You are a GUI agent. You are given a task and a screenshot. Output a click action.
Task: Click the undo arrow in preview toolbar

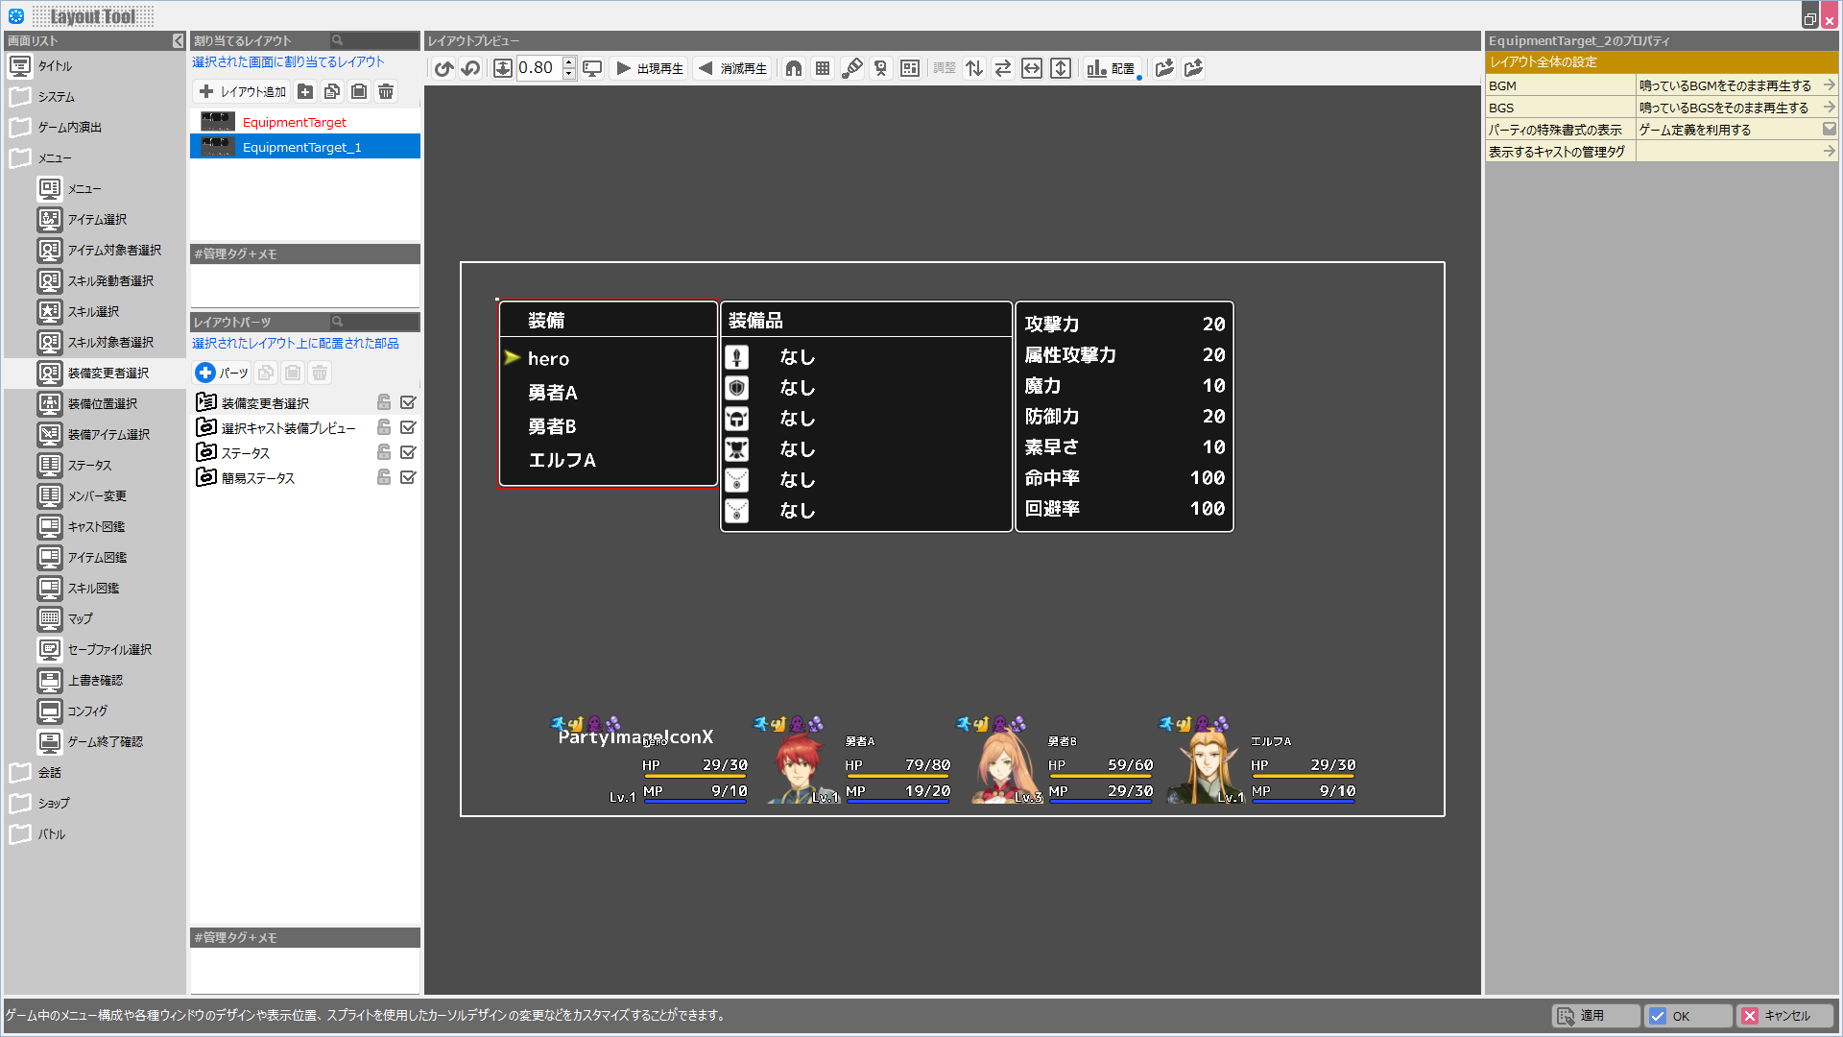pyautogui.click(x=443, y=68)
